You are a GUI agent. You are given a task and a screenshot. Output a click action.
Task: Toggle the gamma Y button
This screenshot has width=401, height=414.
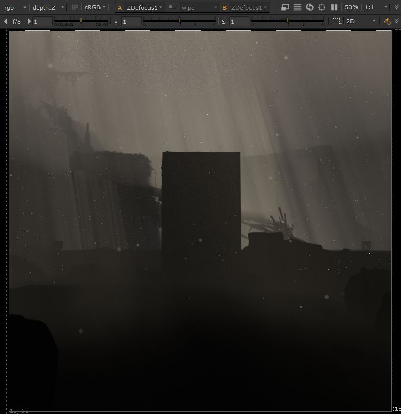(116, 21)
